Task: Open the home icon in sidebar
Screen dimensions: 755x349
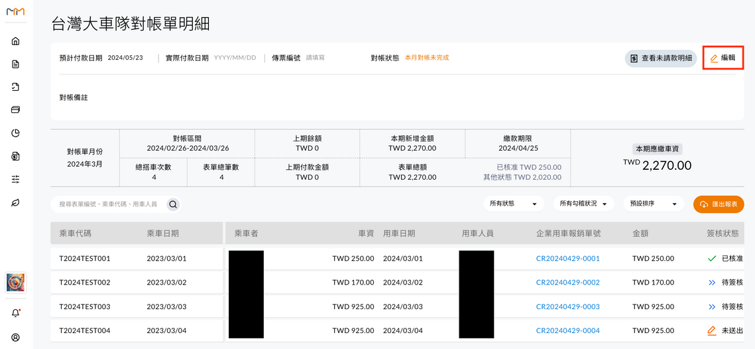Action: [15, 41]
